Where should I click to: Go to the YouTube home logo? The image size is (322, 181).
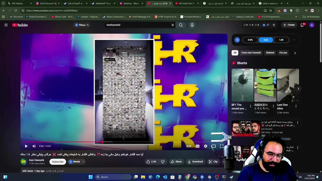20,25
